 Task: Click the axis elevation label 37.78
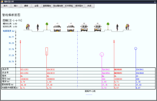(x=11, y=49)
